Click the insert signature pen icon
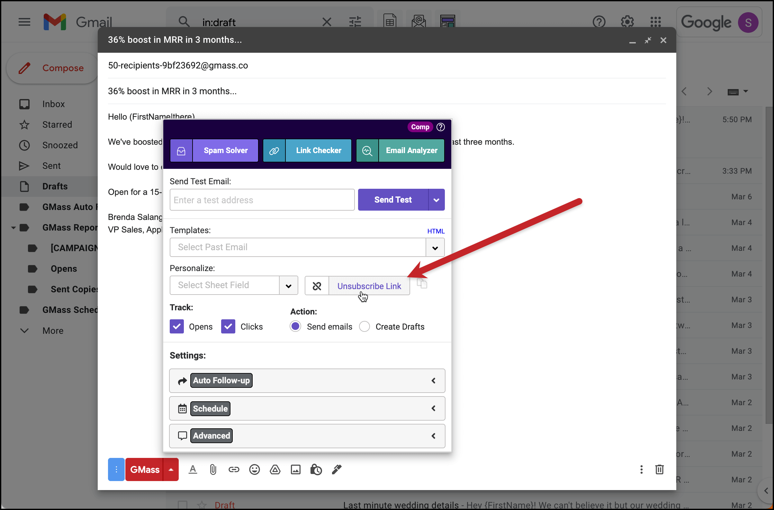 337,470
